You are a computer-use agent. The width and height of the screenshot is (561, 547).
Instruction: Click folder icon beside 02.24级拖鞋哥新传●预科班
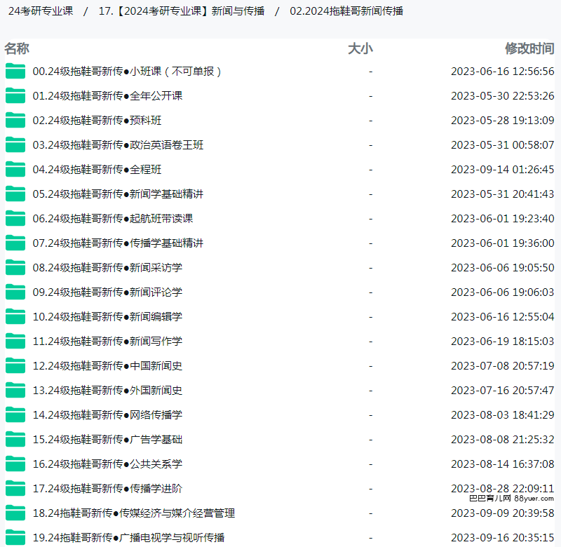15,120
